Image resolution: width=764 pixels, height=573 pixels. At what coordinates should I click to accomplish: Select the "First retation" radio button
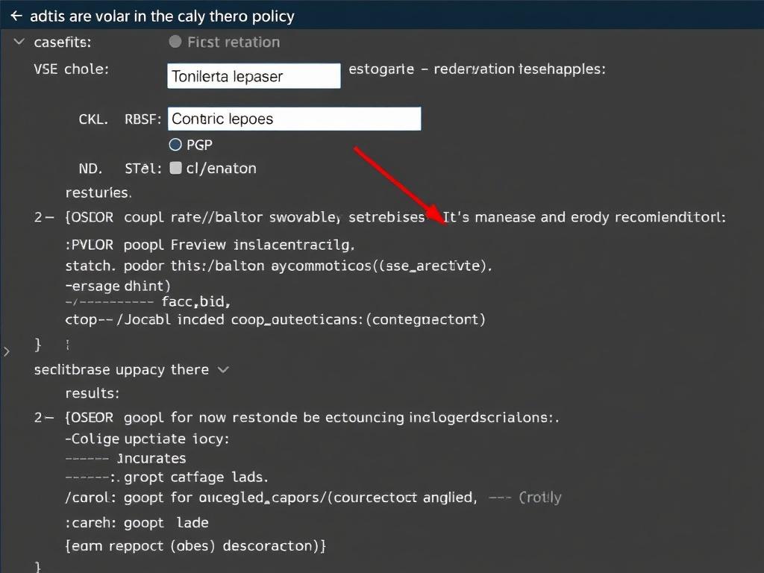pyautogui.click(x=175, y=42)
